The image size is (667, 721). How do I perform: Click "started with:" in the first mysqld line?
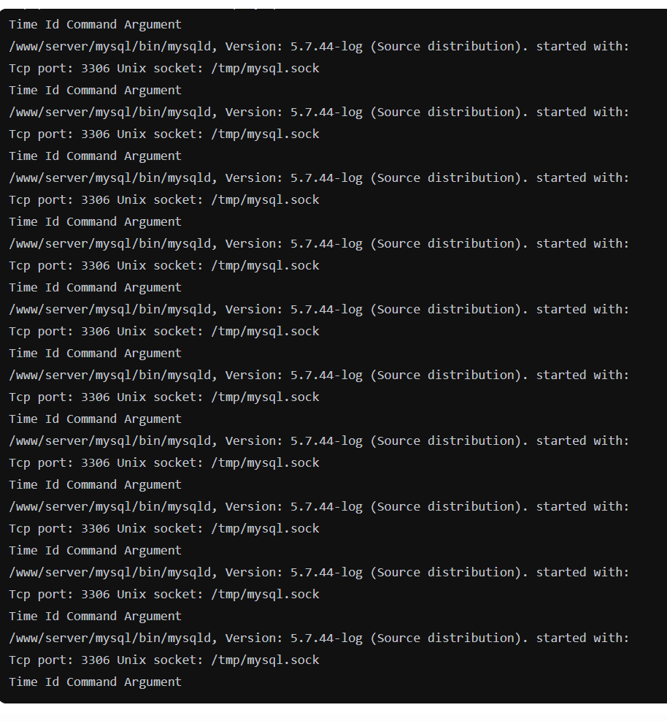point(582,47)
